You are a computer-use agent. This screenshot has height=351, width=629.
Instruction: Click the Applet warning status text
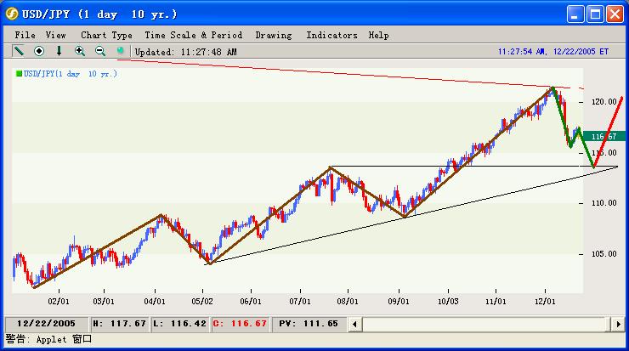point(48,339)
